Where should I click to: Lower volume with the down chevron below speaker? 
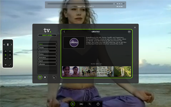(x=10, y=59)
